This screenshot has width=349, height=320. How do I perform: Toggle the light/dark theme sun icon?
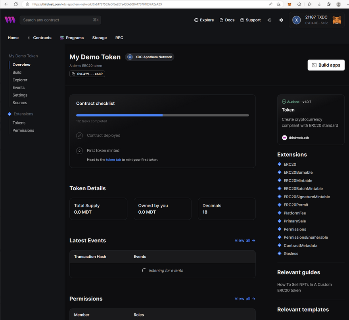pyautogui.click(x=269, y=20)
